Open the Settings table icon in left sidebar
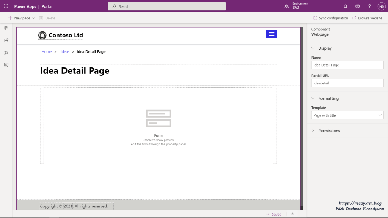This screenshot has width=388, height=218. pos(6,65)
